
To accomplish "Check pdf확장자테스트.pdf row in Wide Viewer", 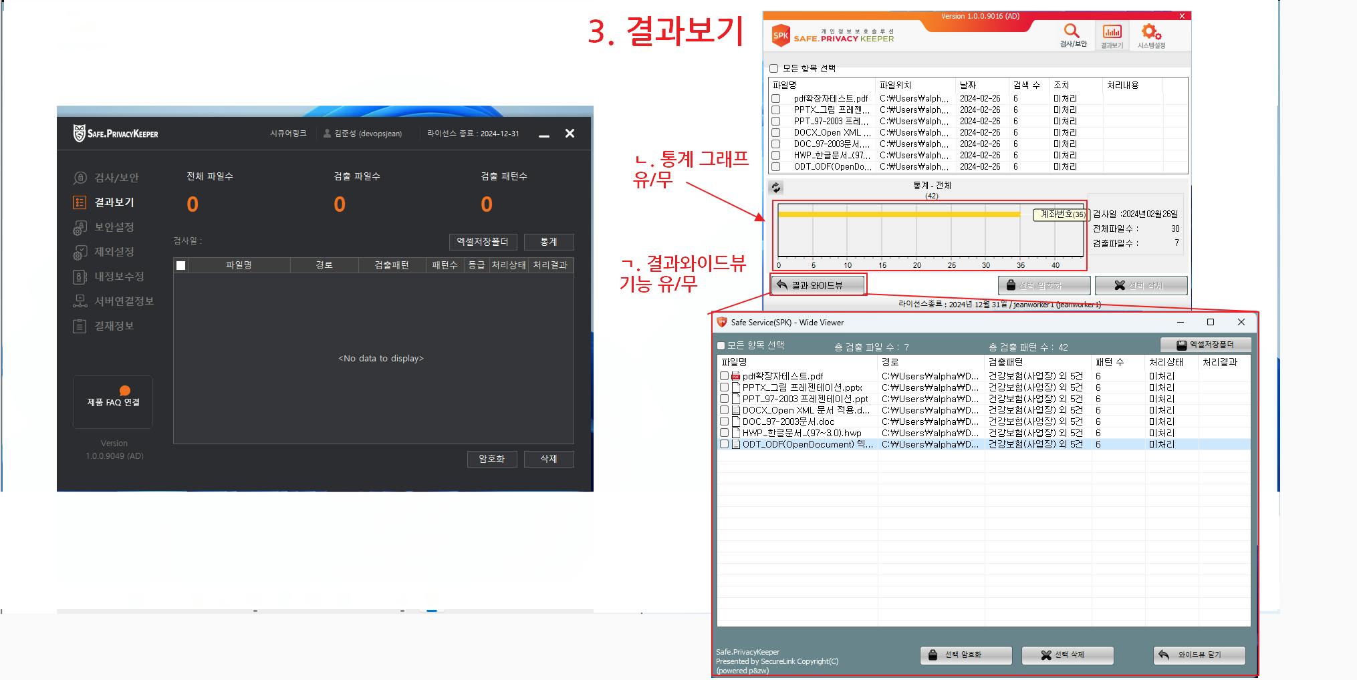I will (x=724, y=377).
